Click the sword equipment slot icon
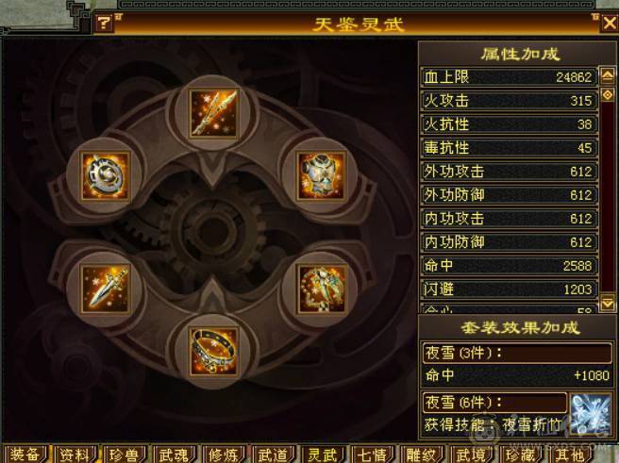619x463 pixels. tap(105, 289)
